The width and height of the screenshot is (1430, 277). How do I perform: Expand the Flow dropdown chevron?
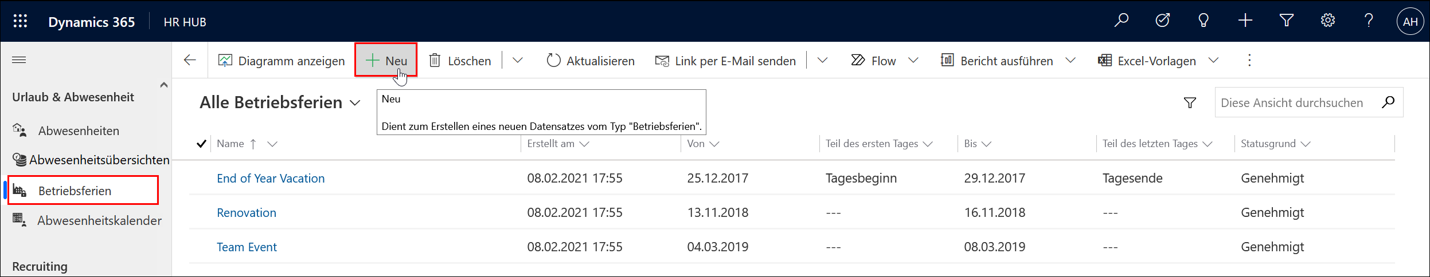point(913,60)
